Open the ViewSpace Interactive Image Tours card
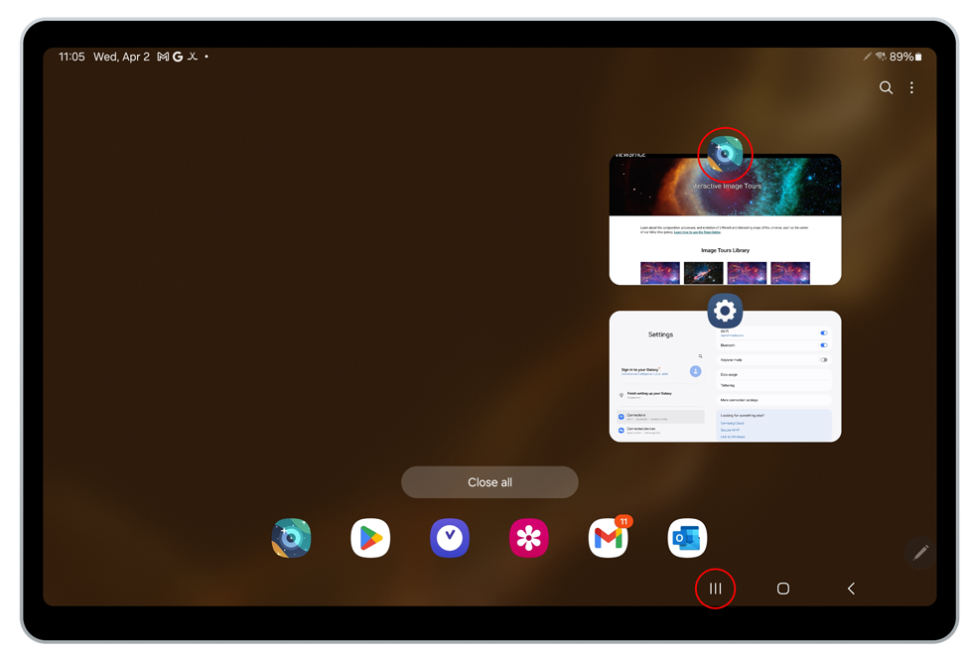This screenshot has width=969, height=659. pos(725,219)
